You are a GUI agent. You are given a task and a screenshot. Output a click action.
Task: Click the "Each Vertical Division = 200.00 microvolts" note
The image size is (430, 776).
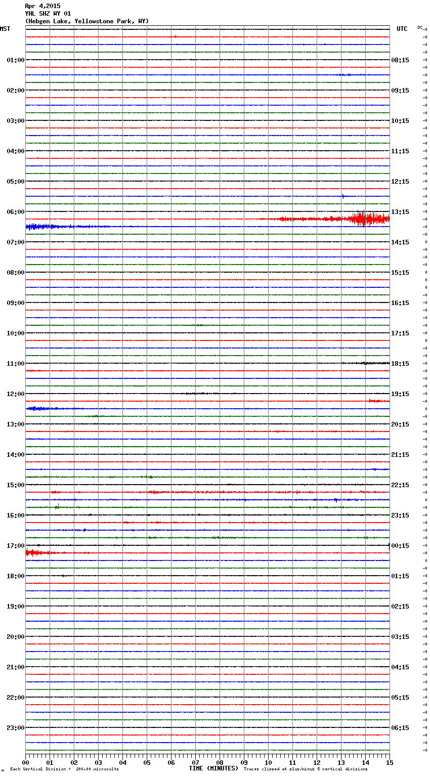coord(64,769)
